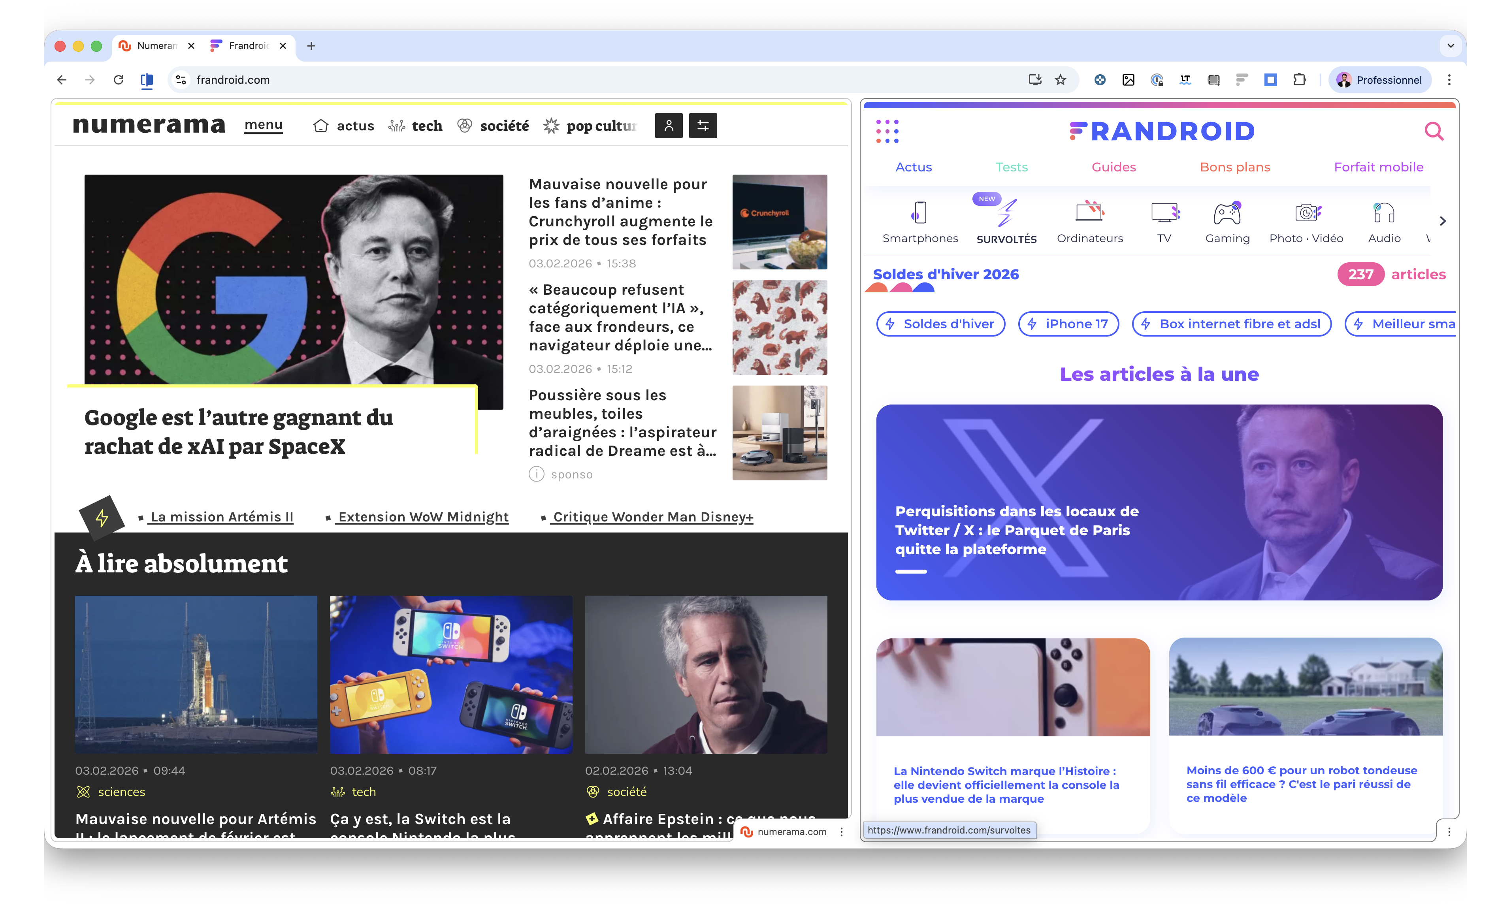
Task: Open the Chrome three-dot menu
Action: pos(1449,80)
